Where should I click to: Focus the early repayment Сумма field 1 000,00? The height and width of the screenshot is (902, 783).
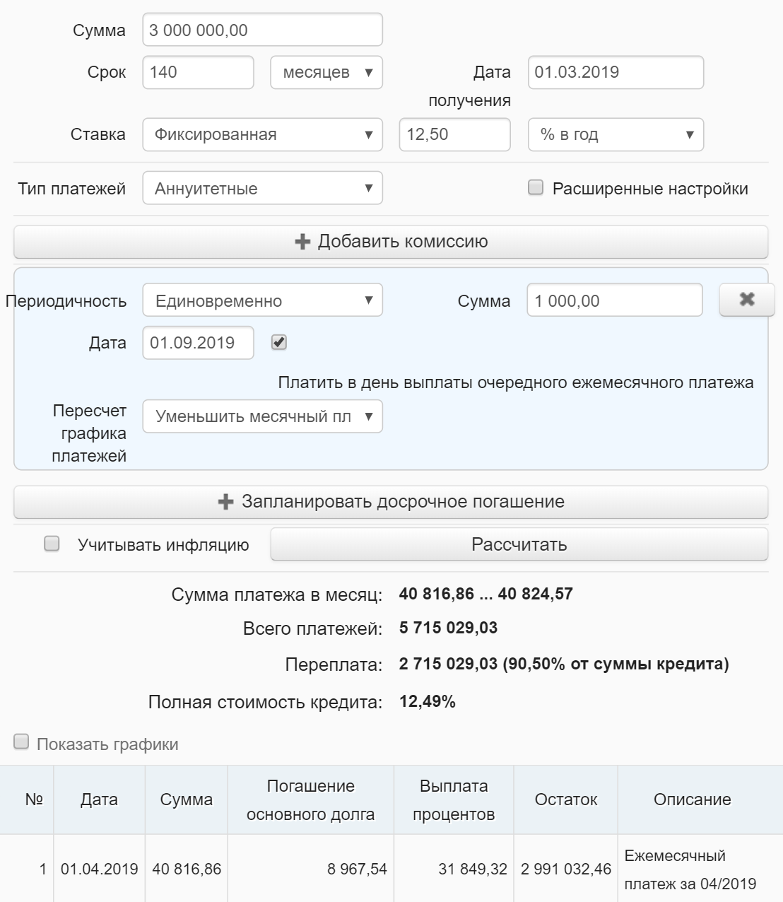pos(615,300)
